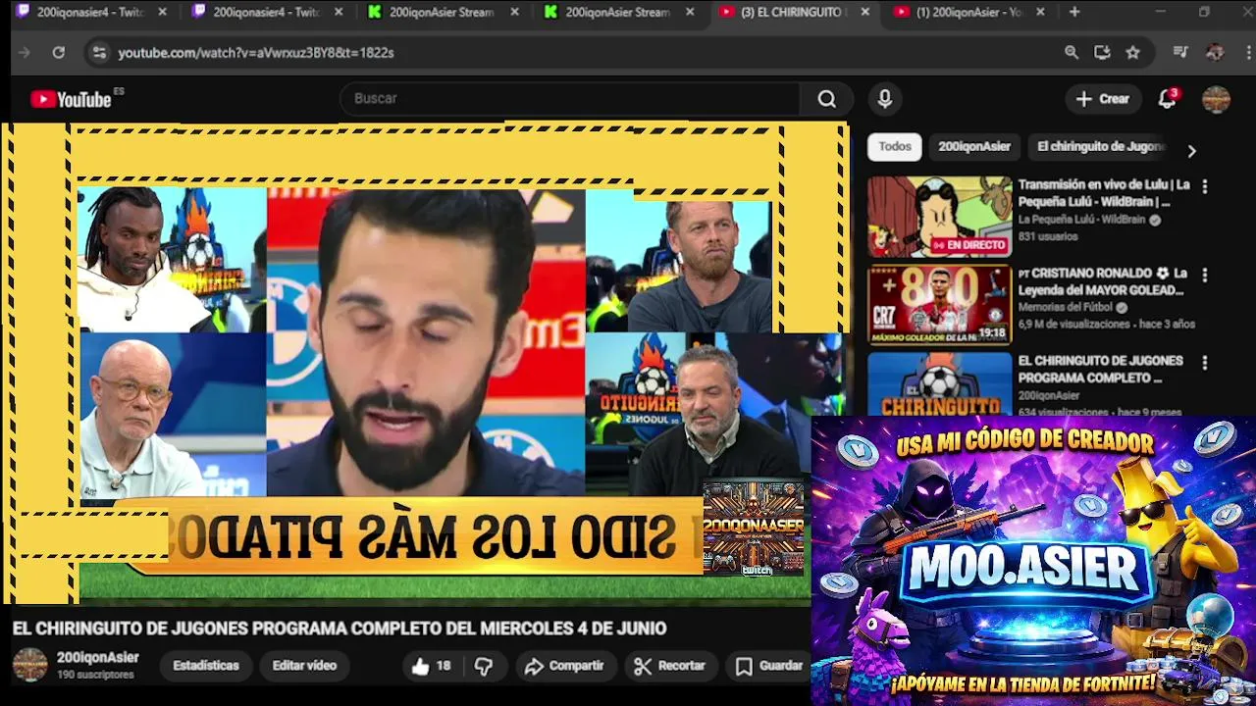Click the YouTube search magnifier button
1256x706 pixels.
pos(826,99)
